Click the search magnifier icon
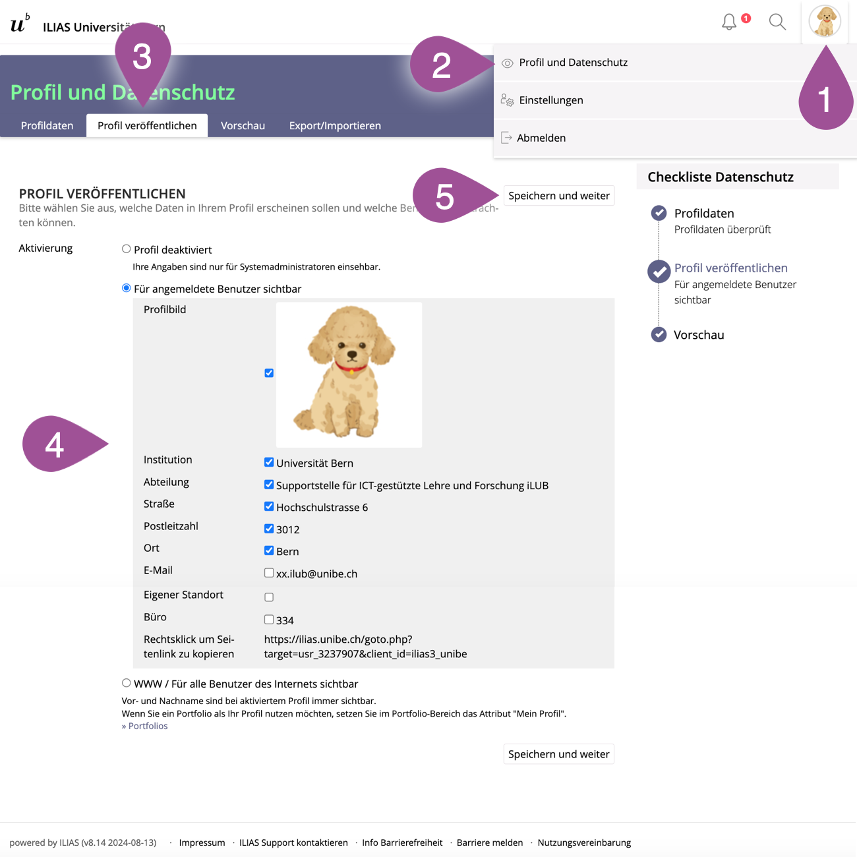 coord(777,22)
